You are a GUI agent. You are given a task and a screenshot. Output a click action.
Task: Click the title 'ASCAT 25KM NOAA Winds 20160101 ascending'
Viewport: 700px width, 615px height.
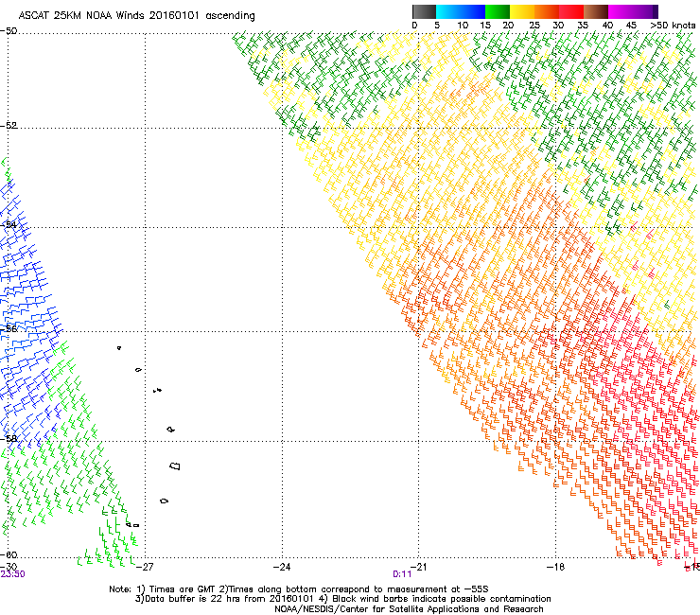(136, 16)
